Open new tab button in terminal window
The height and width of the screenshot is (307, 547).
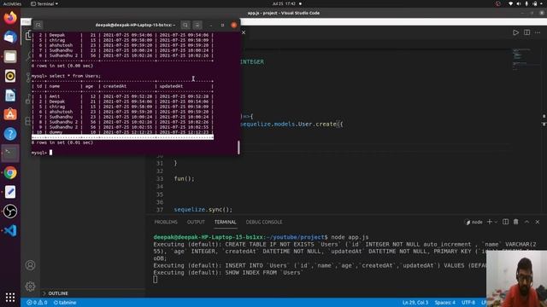tap(38, 25)
